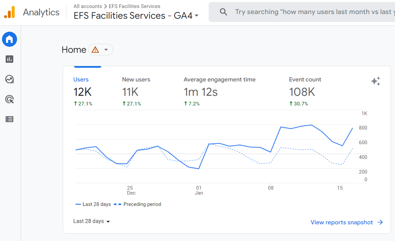Viewport: 395px width, 241px height.
Task: Click the 15 date axis label
Action: click(x=340, y=188)
